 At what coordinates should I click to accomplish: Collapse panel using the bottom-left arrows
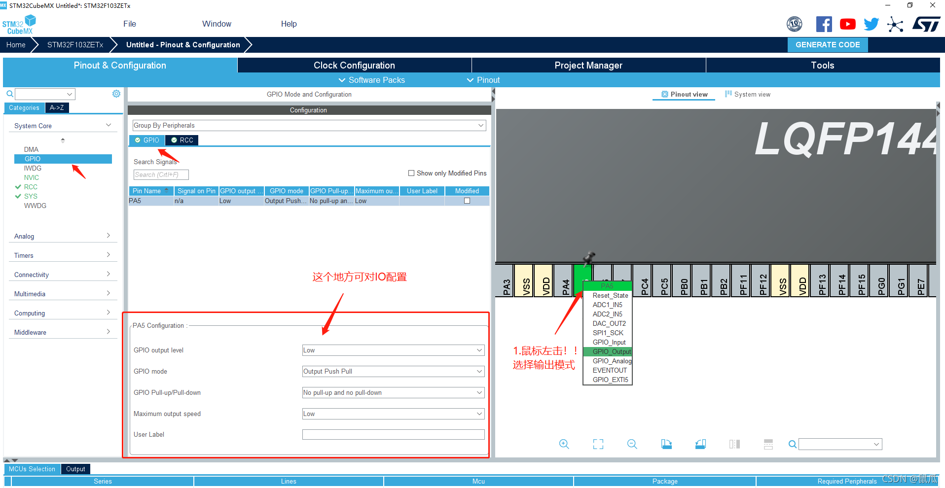pos(11,460)
